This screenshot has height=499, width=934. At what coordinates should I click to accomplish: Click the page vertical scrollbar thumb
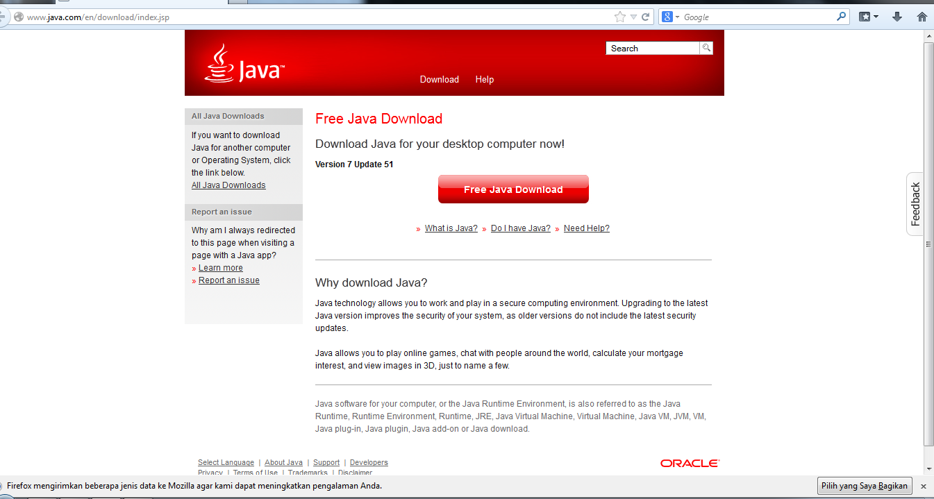[x=928, y=243]
